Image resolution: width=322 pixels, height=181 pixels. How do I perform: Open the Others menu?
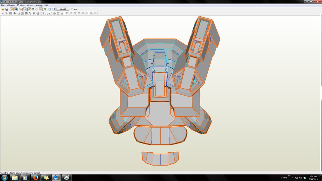point(30,5)
